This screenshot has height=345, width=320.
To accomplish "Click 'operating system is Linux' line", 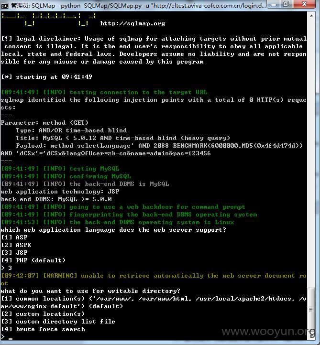I will click(x=117, y=222).
